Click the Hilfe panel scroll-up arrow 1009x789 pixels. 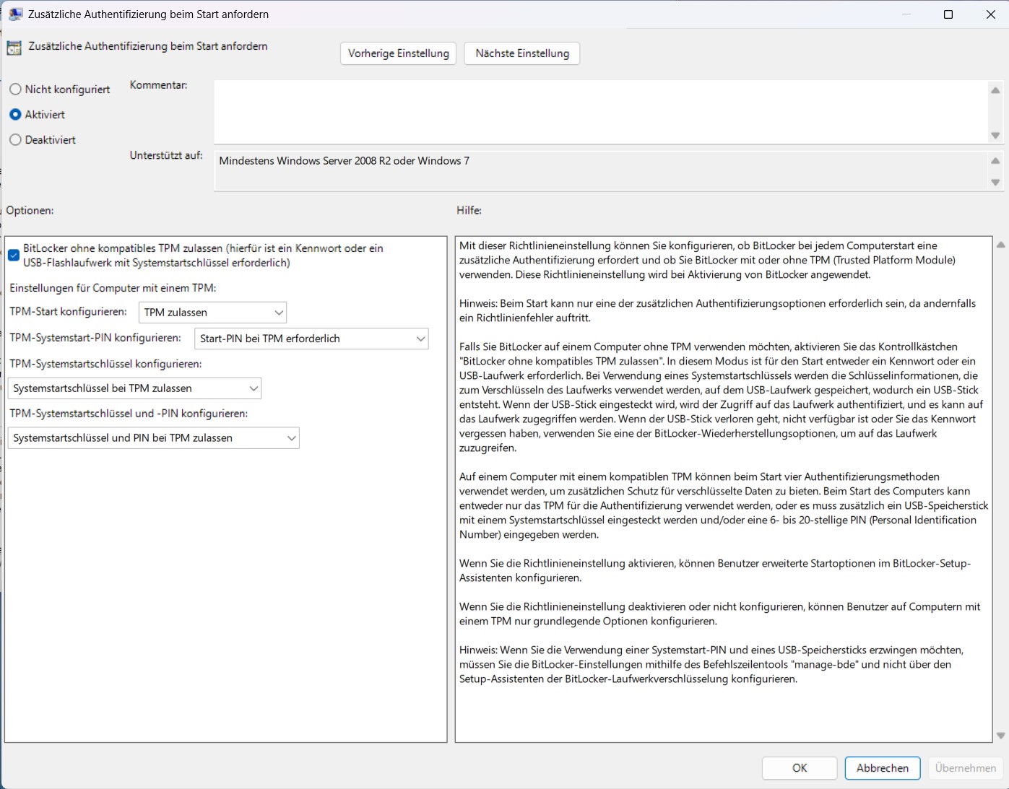click(1001, 245)
